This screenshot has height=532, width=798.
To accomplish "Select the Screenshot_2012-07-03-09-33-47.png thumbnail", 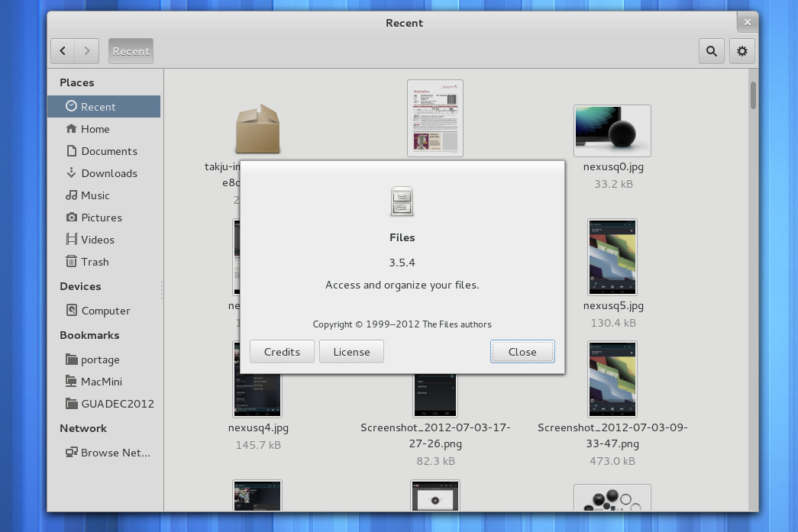I will click(612, 379).
